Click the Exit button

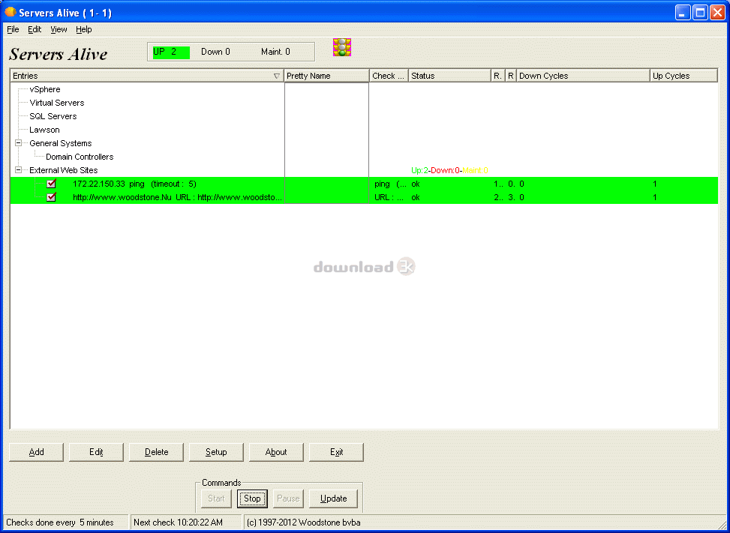336,452
